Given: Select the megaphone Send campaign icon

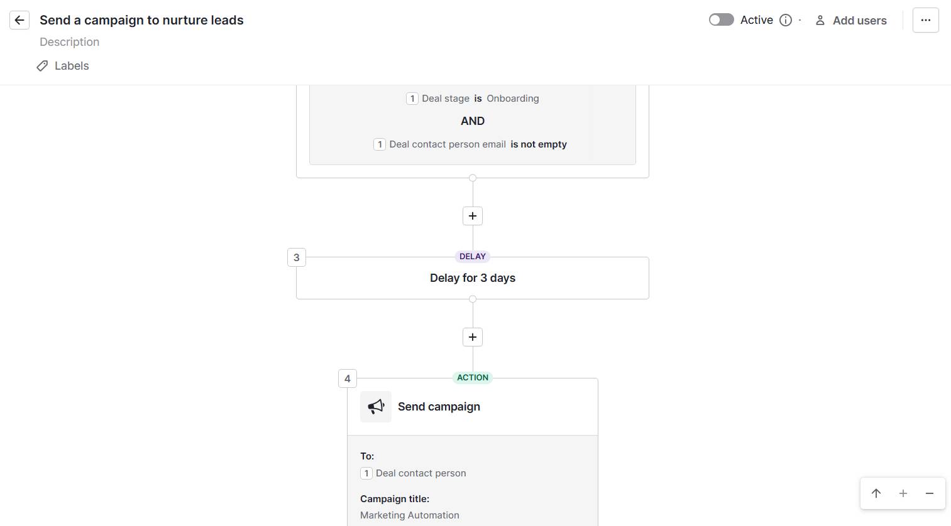Looking at the screenshot, I should point(375,406).
